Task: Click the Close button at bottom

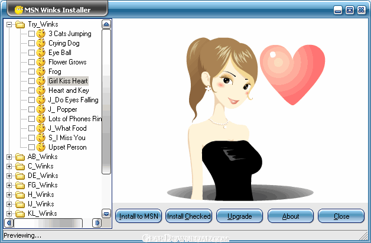Action: click(341, 216)
